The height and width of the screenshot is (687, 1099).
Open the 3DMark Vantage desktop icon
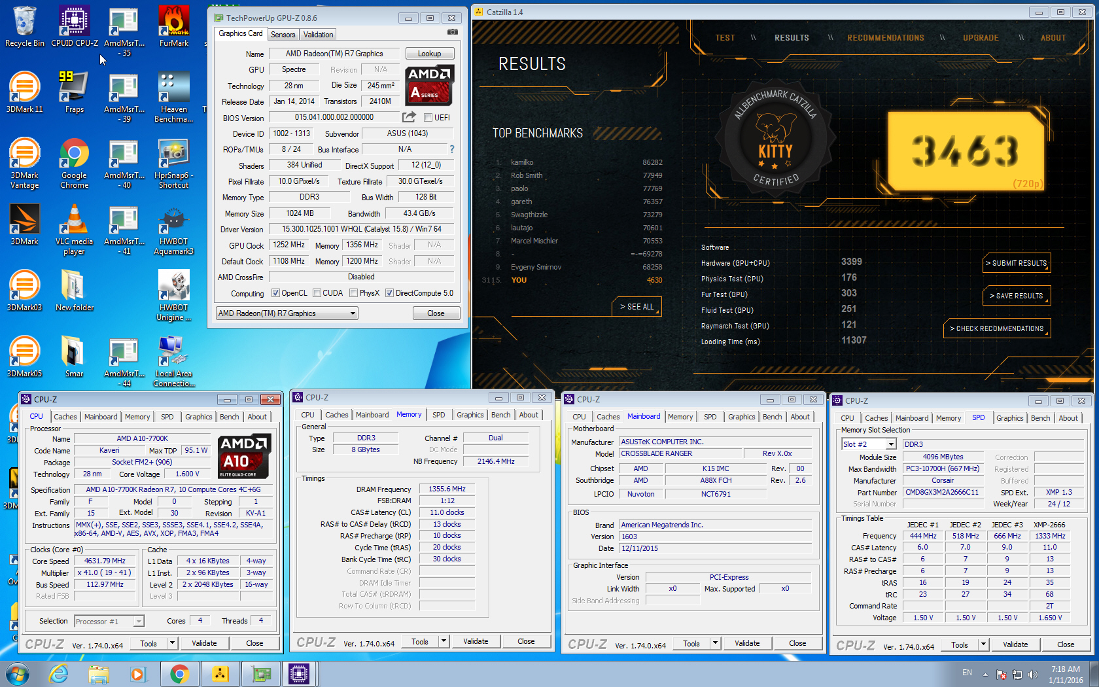[25, 163]
